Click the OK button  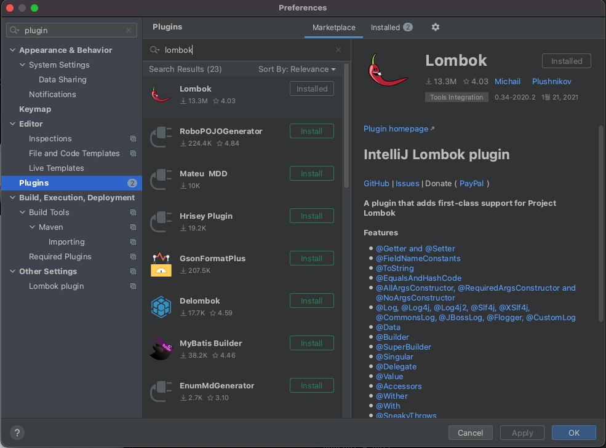pyautogui.click(x=573, y=433)
